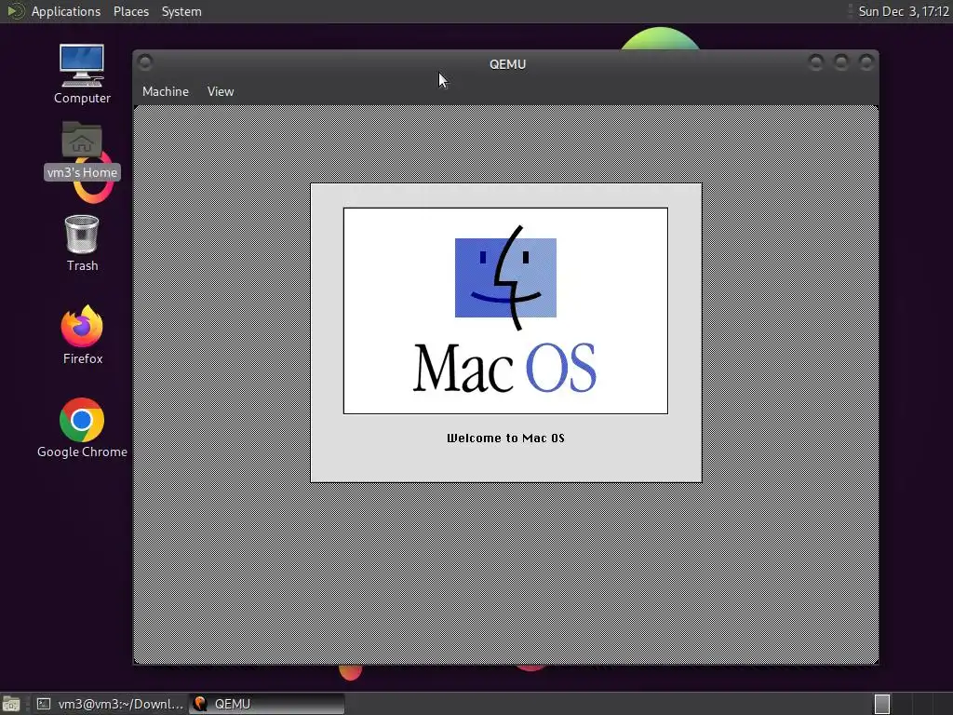Click the QEMU window menu button at title bar left

tap(145, 62)
